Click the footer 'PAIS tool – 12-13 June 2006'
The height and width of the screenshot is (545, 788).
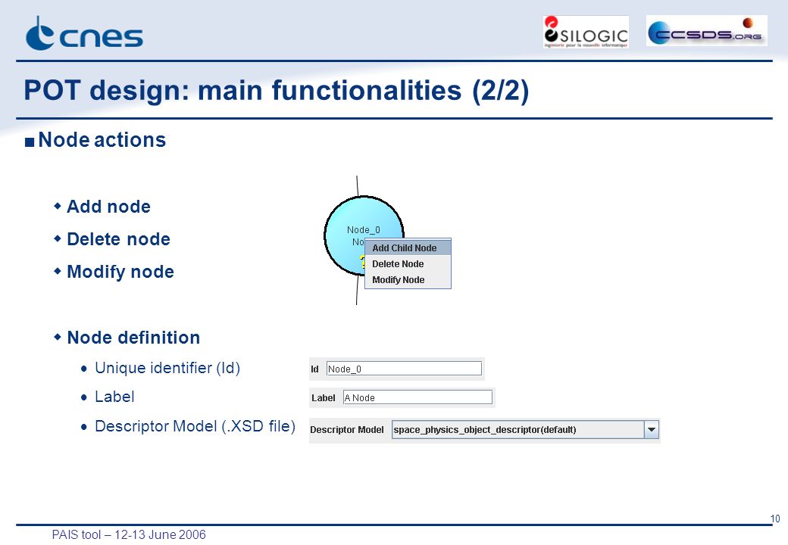point(129,534)
